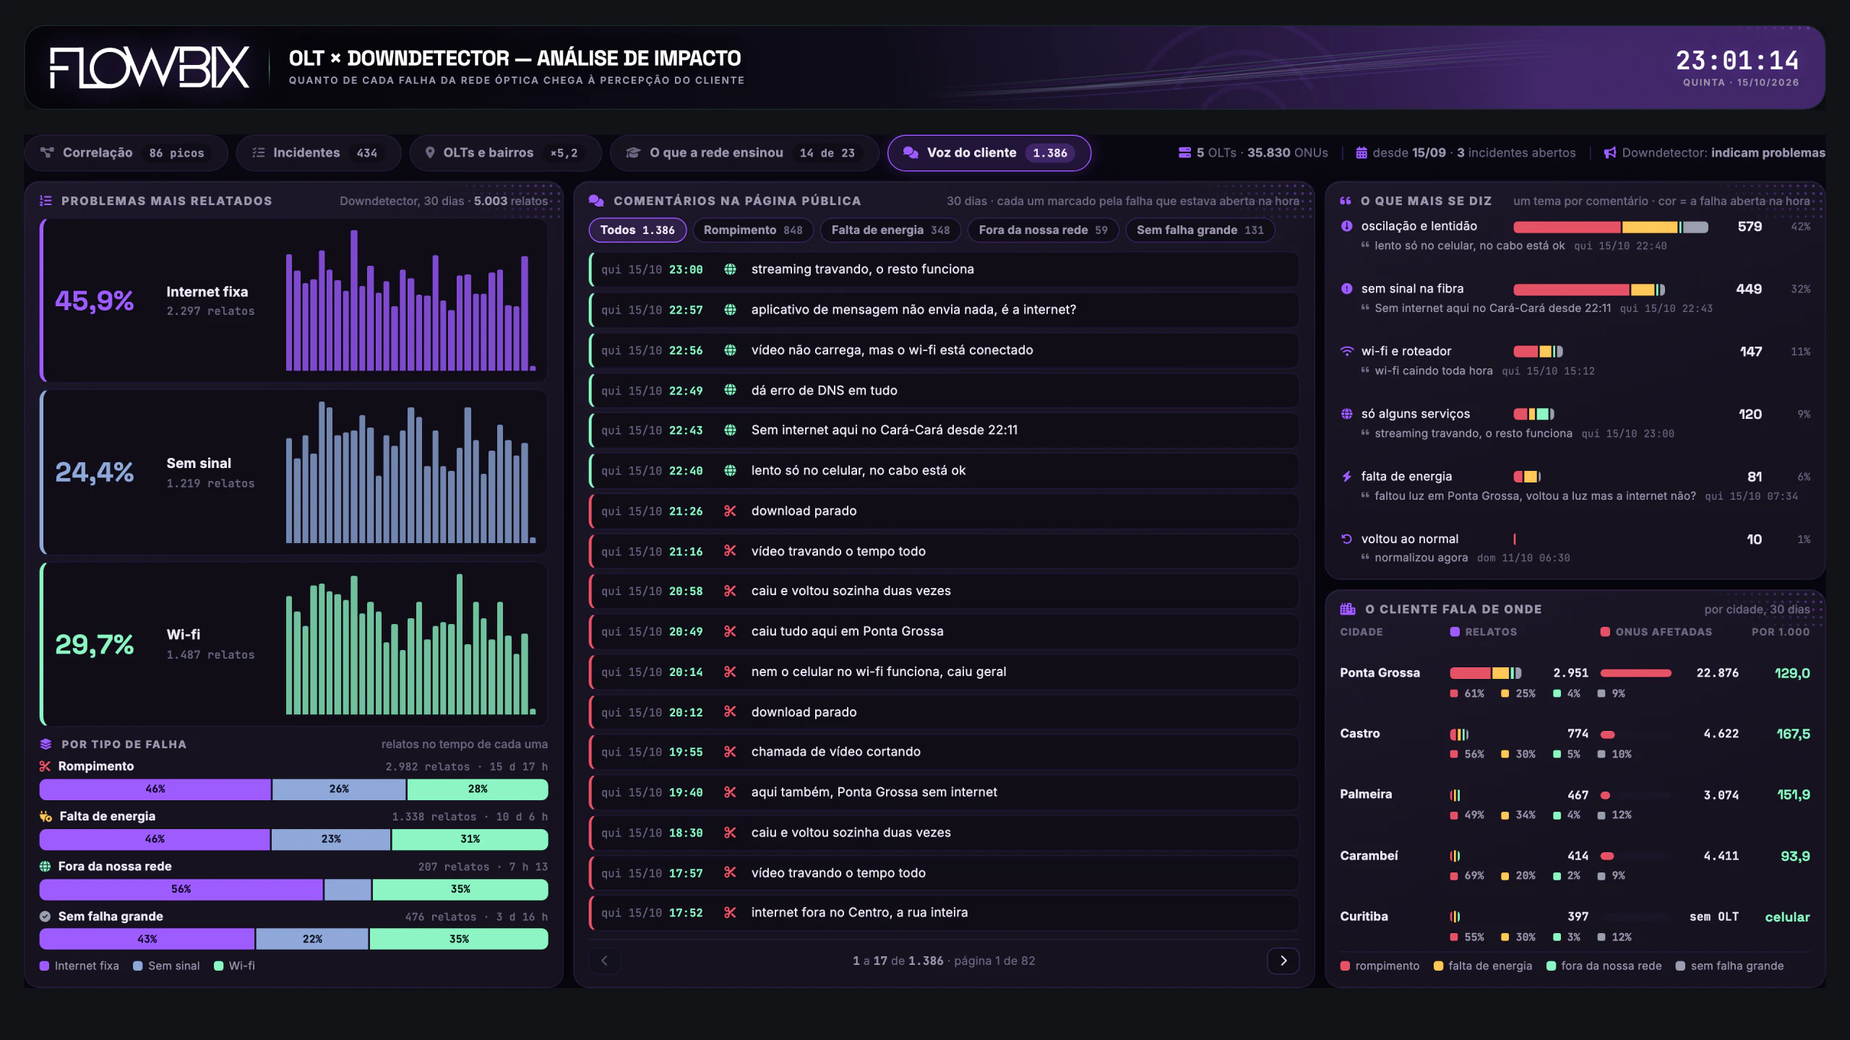Select the Ponta Grossa city row
This screenshot has height=1040, width=1850.
click(1575, 682)
